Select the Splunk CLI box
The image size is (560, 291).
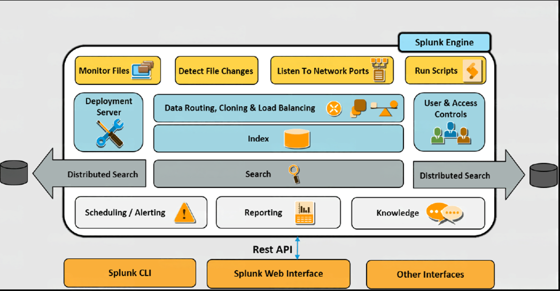coord(130,273)
